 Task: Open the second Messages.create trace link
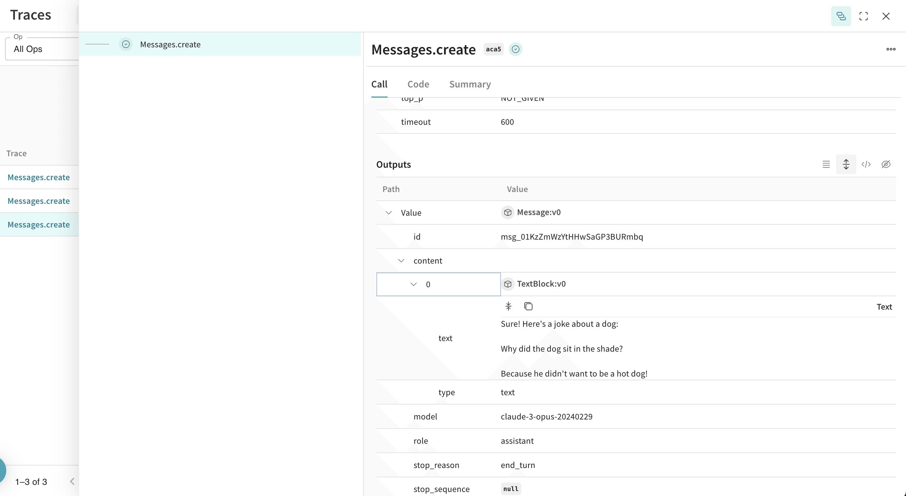39,201
